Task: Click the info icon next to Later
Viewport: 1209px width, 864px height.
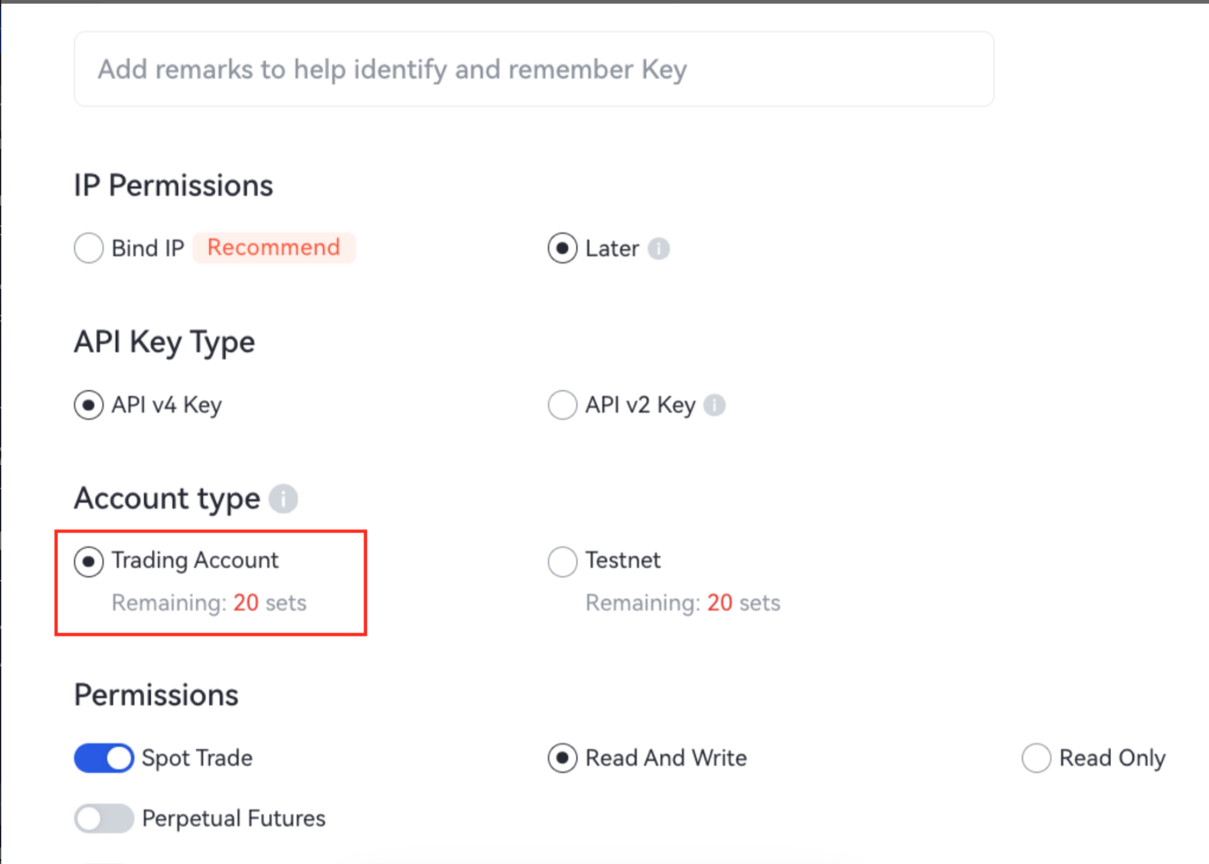Action: 659,248
